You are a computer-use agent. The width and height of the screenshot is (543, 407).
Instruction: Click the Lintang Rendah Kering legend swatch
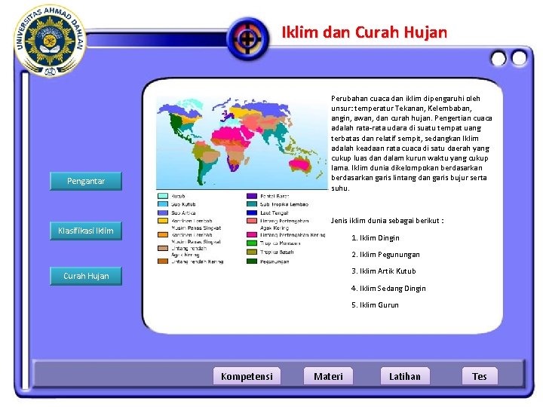point(163,262)
